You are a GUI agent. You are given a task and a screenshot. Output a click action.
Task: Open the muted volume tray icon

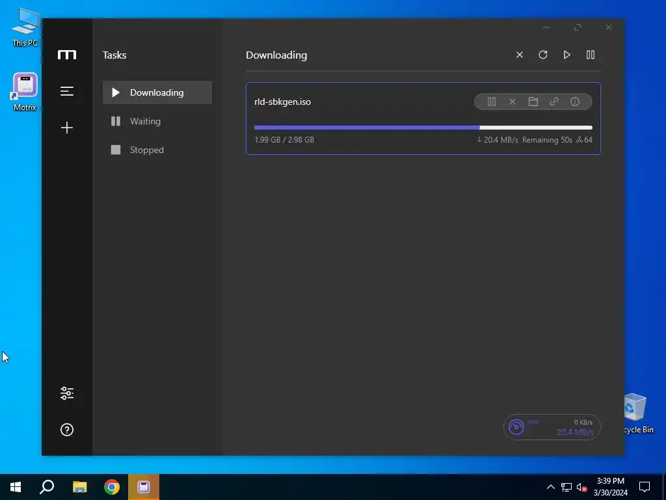pyautogui.click(x=581, y=487)
